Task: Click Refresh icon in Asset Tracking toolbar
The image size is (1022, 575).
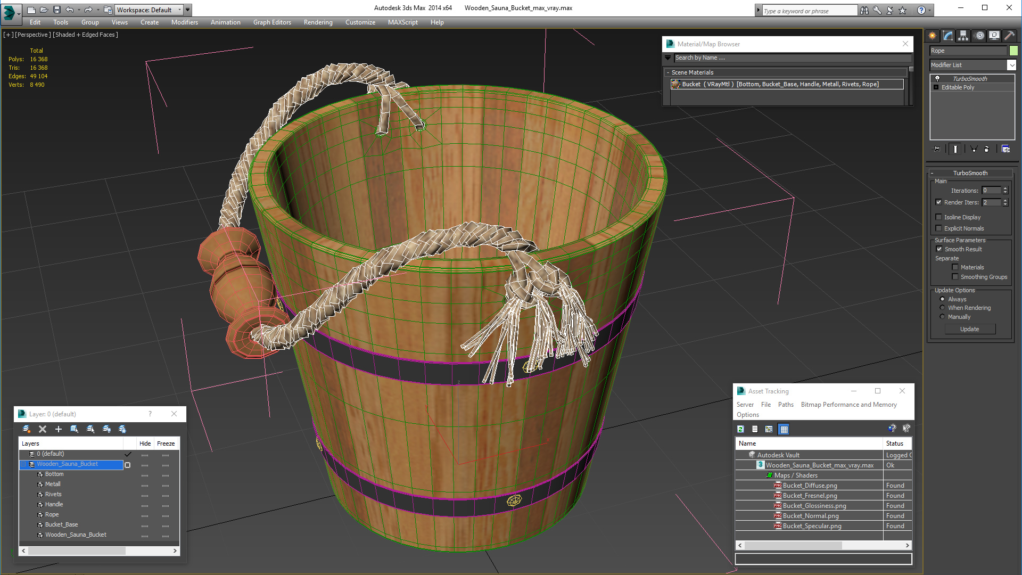Action: [x=740, y=429]
